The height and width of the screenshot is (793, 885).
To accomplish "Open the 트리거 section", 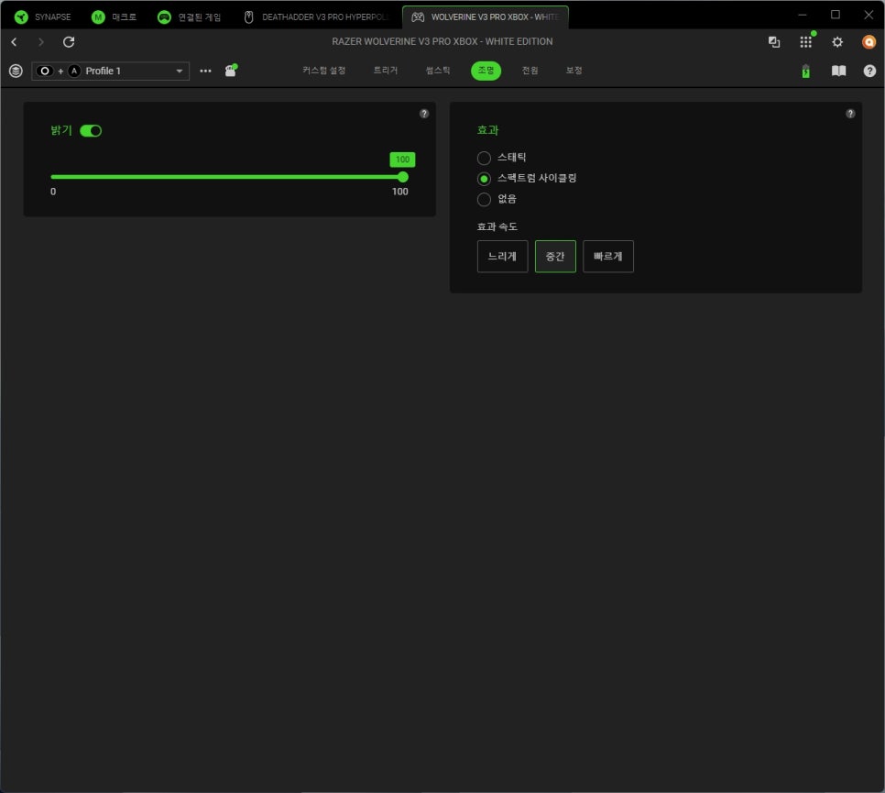I will pyautogui.click(x=386, y=70).
